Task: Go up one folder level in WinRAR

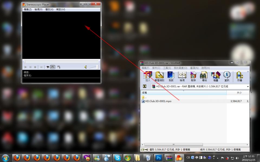Action: pos(145,86)
